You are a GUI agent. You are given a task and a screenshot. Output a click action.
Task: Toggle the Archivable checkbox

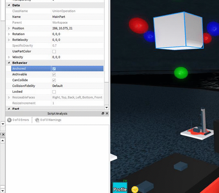pos(54,75)
